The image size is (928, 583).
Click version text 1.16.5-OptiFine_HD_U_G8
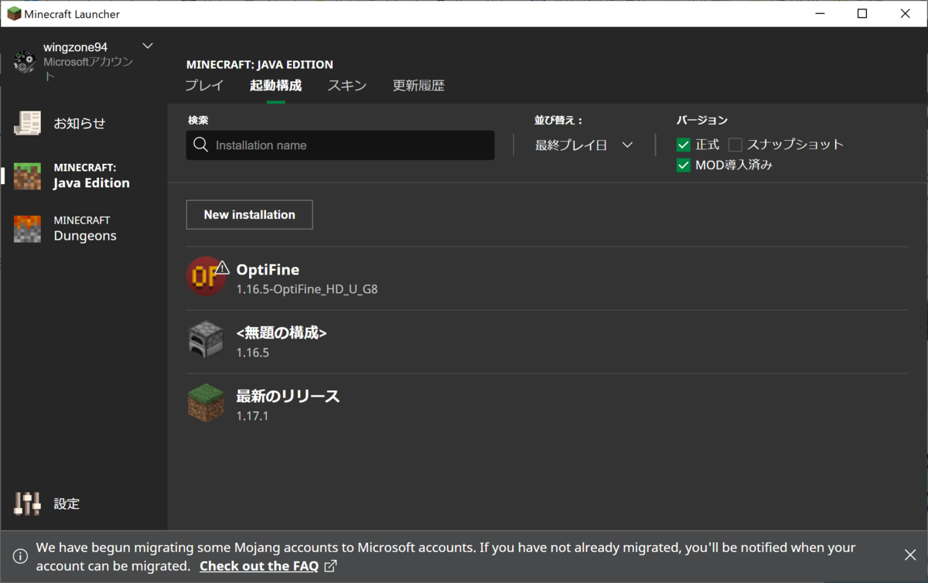[x=307, y=290]
